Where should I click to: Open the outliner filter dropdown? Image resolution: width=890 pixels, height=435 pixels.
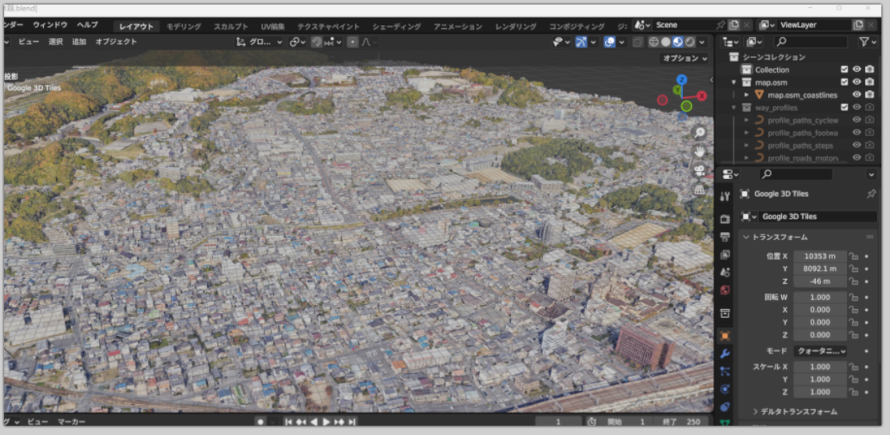(868, 42)
